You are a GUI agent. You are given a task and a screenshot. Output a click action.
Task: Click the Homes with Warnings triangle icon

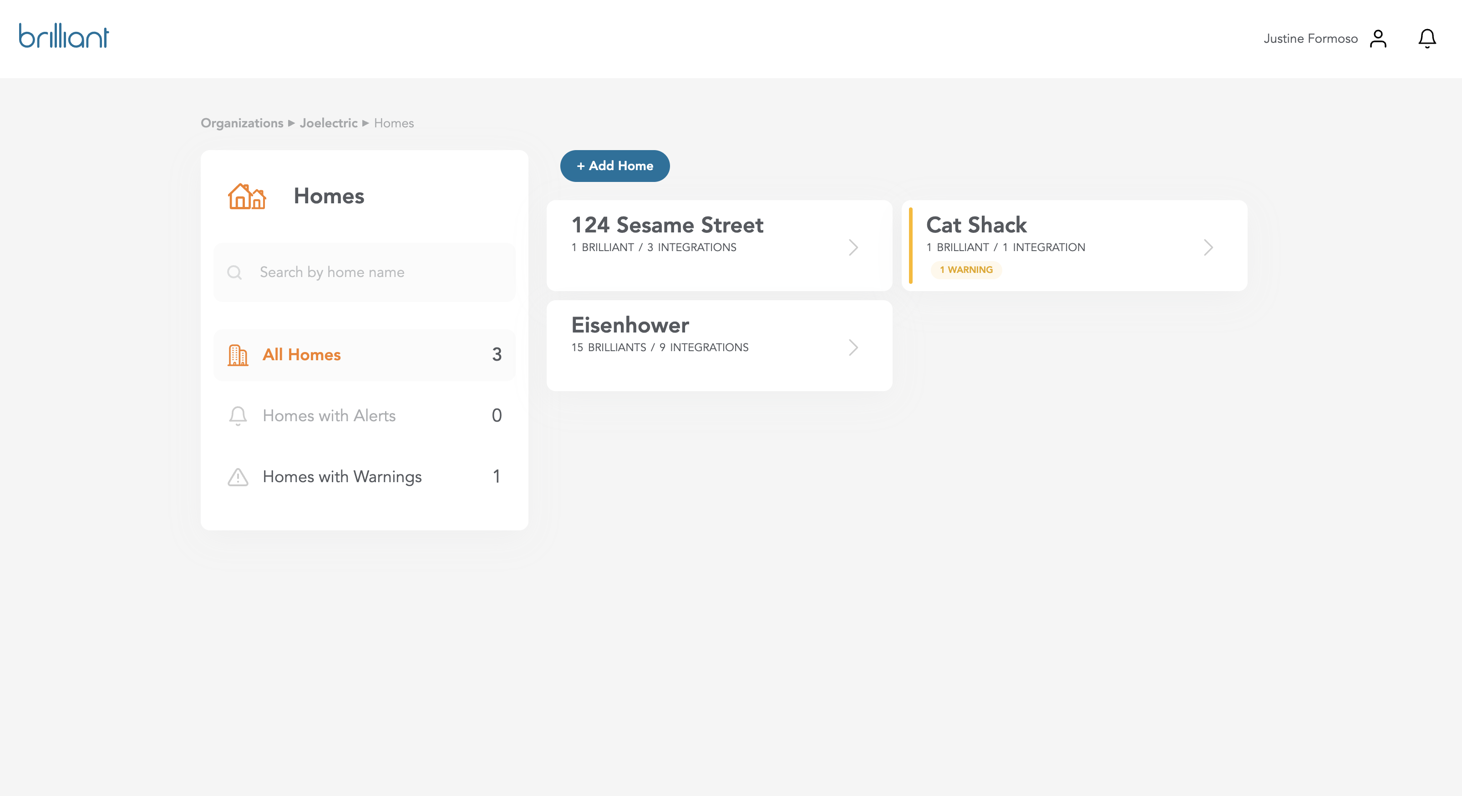tap(238, 477)
